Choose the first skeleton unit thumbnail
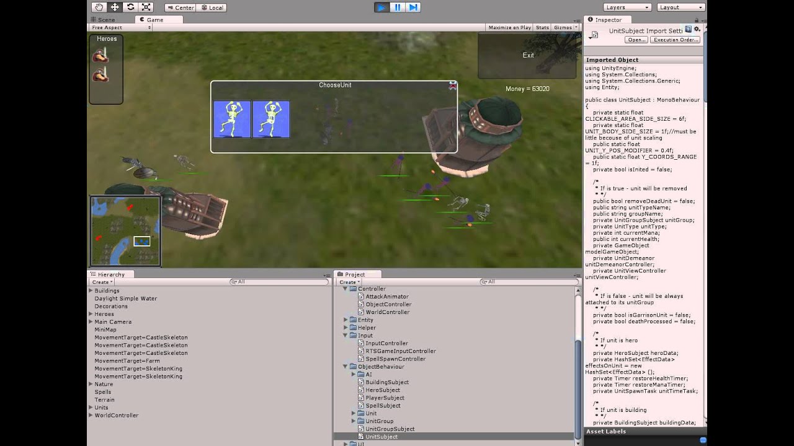The height and width of the screenshot is (446, 794). point(232,119)
